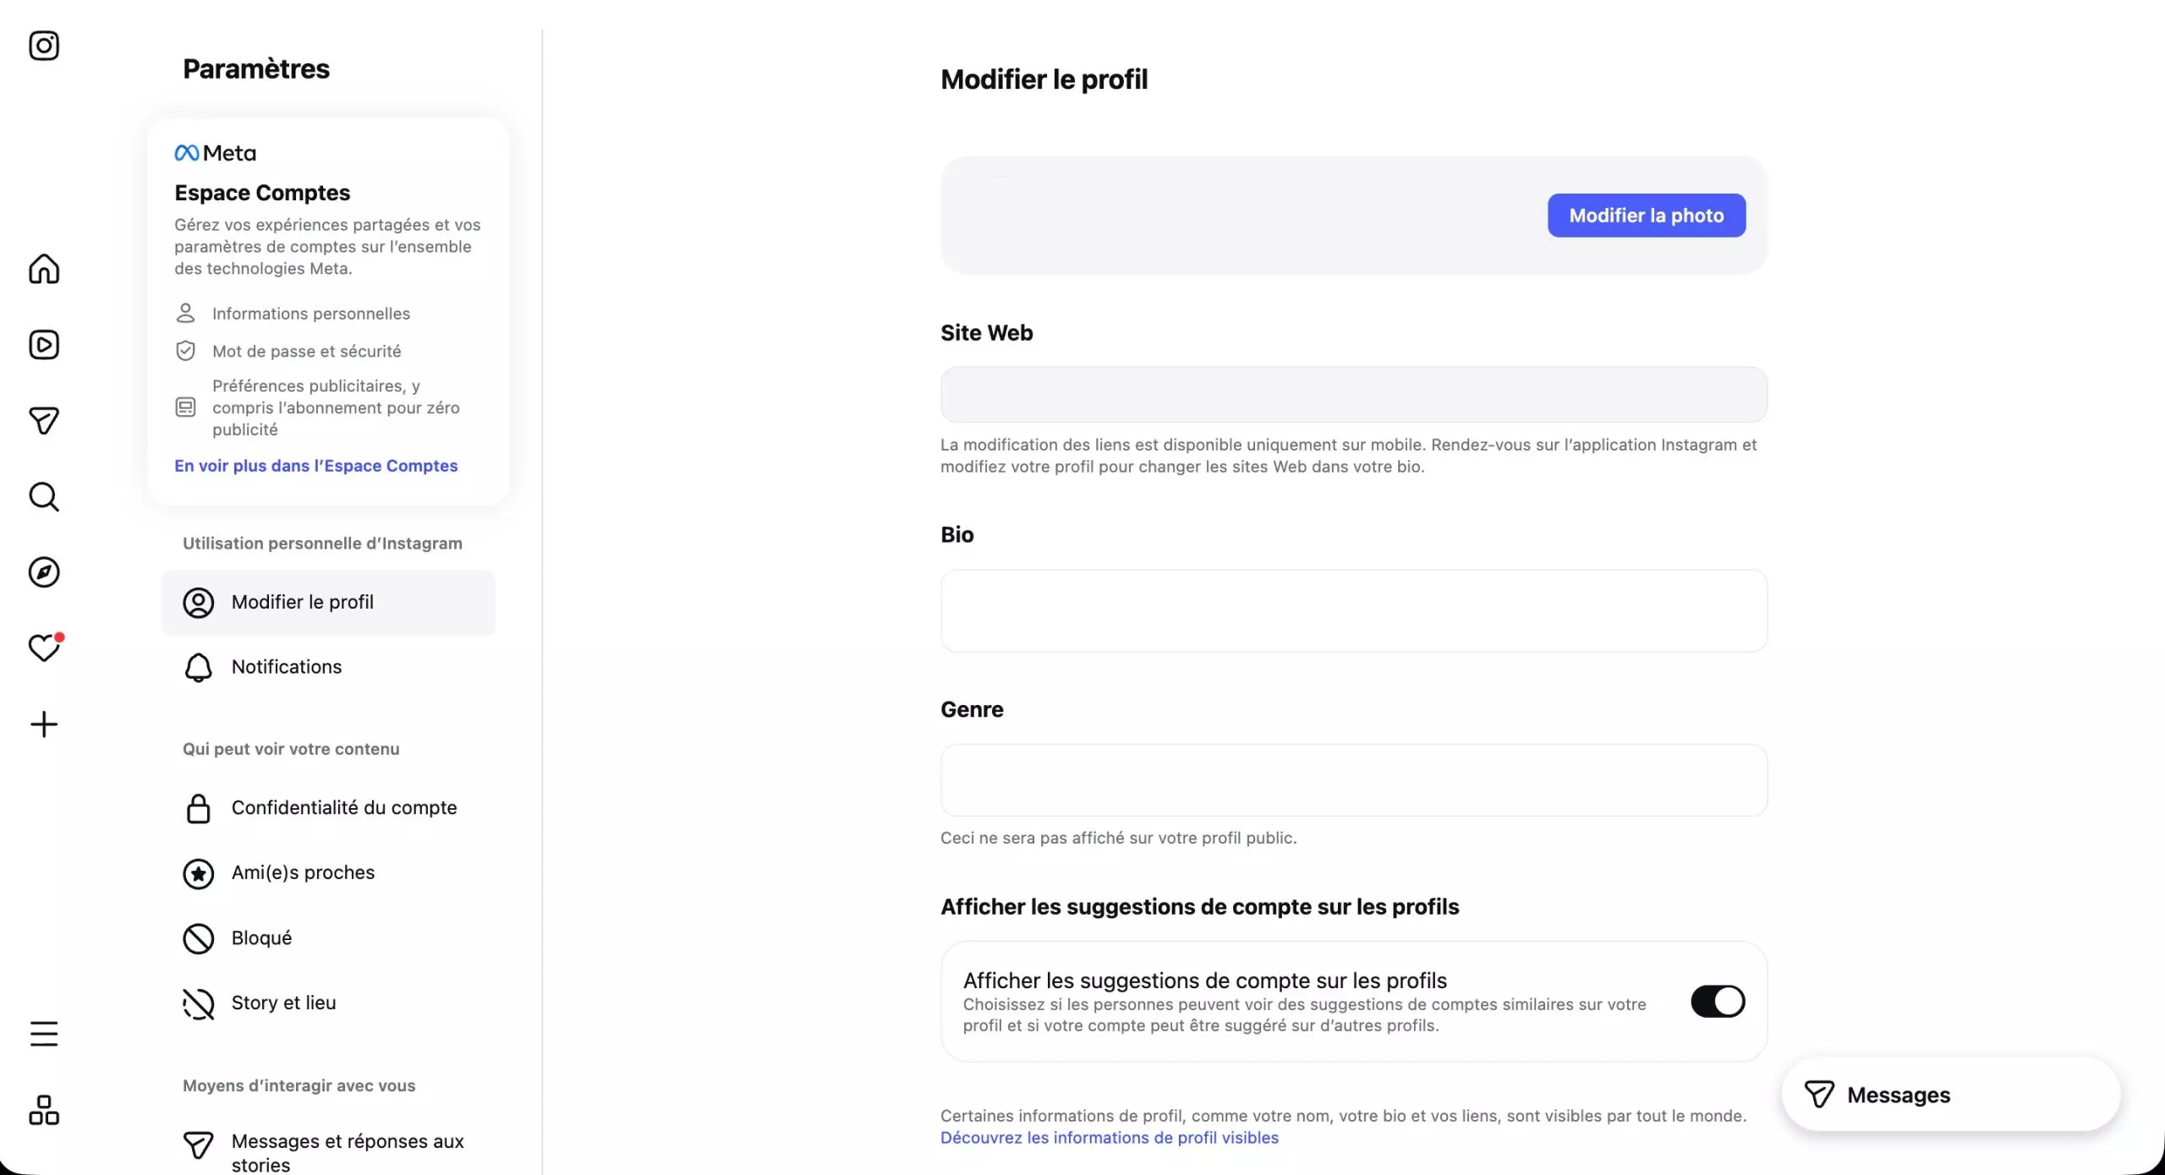Viewport: 2165px width, 1175px height.
Task: Open the Bloqué settings entry
Action: click(261, 938)
